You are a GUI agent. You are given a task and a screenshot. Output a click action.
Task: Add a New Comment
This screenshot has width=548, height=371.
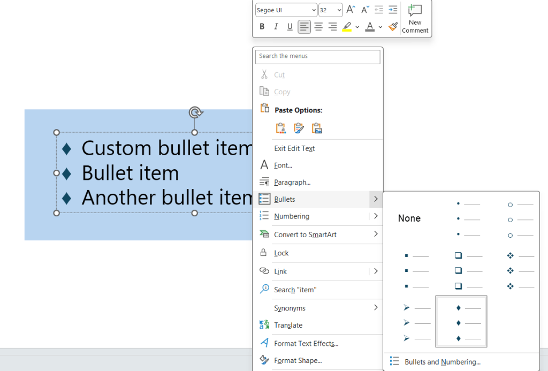click(415, 18)
